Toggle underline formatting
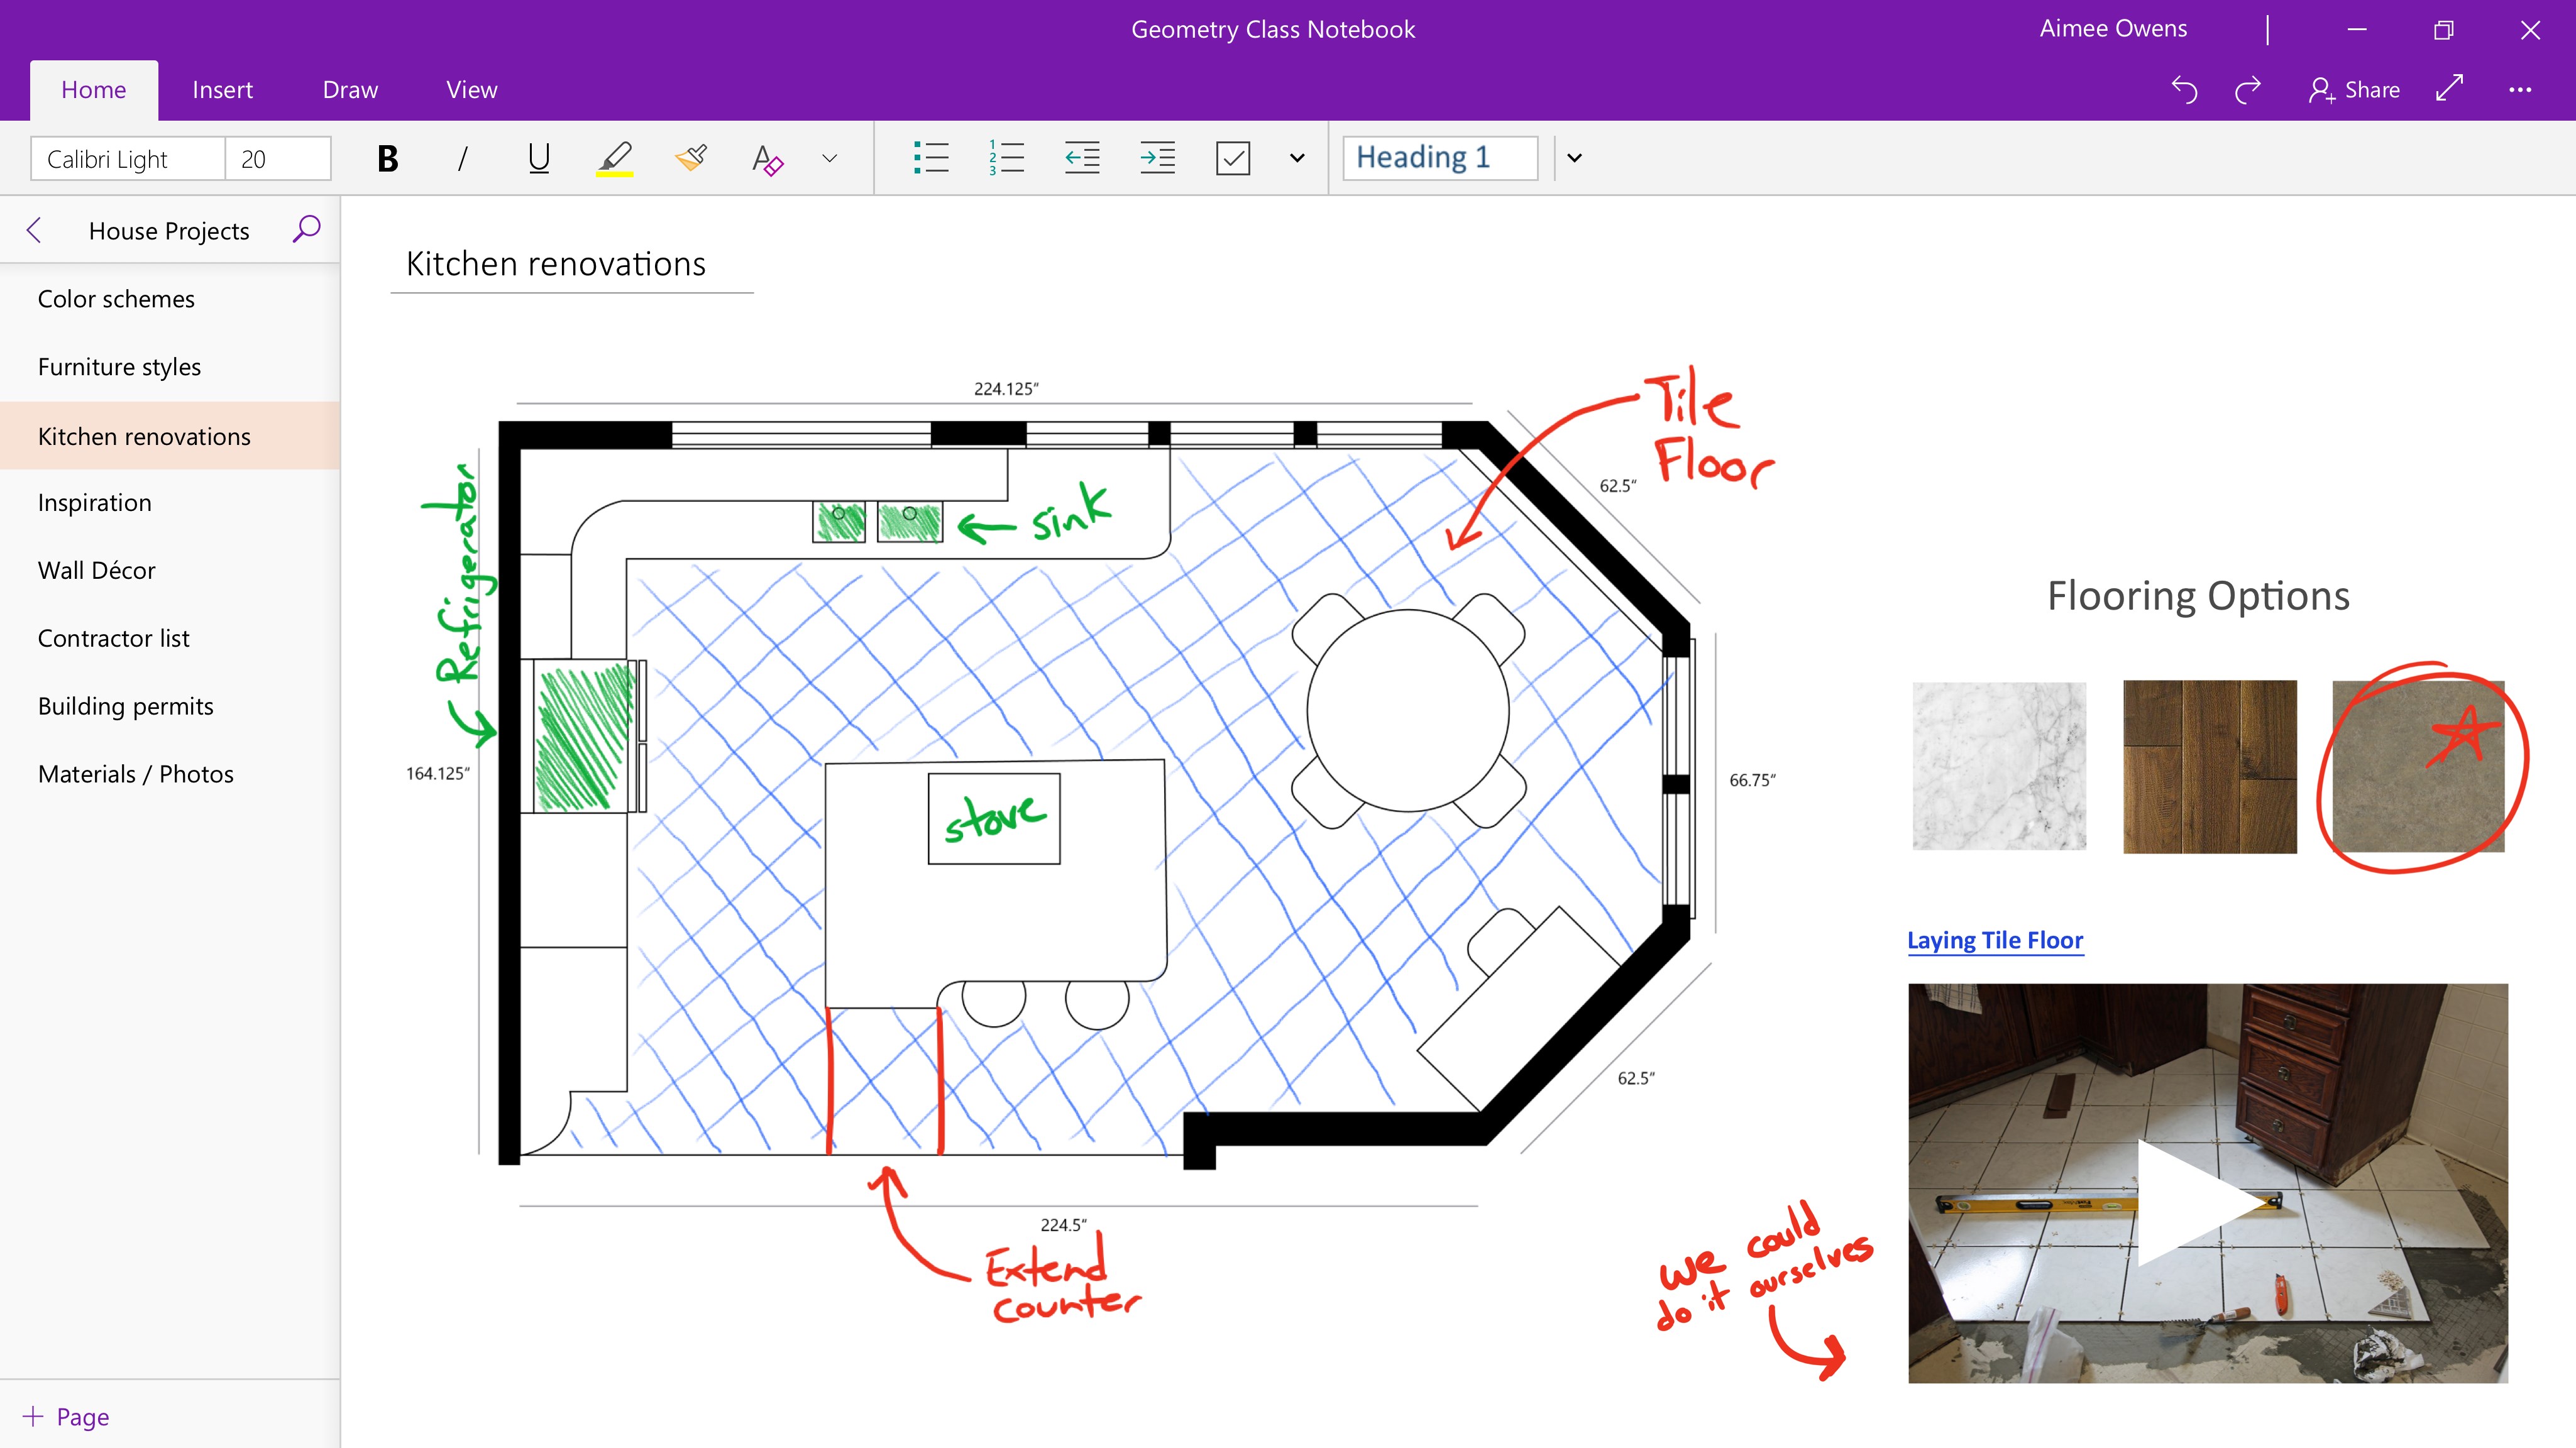This screenshot has width=2576, height=1448. (537, 157)
